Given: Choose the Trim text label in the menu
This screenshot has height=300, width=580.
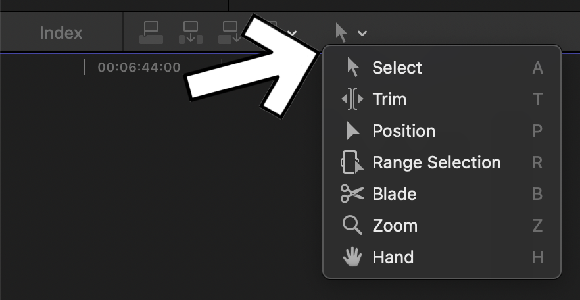Looking at the screenshot, I should click(389, 99).
